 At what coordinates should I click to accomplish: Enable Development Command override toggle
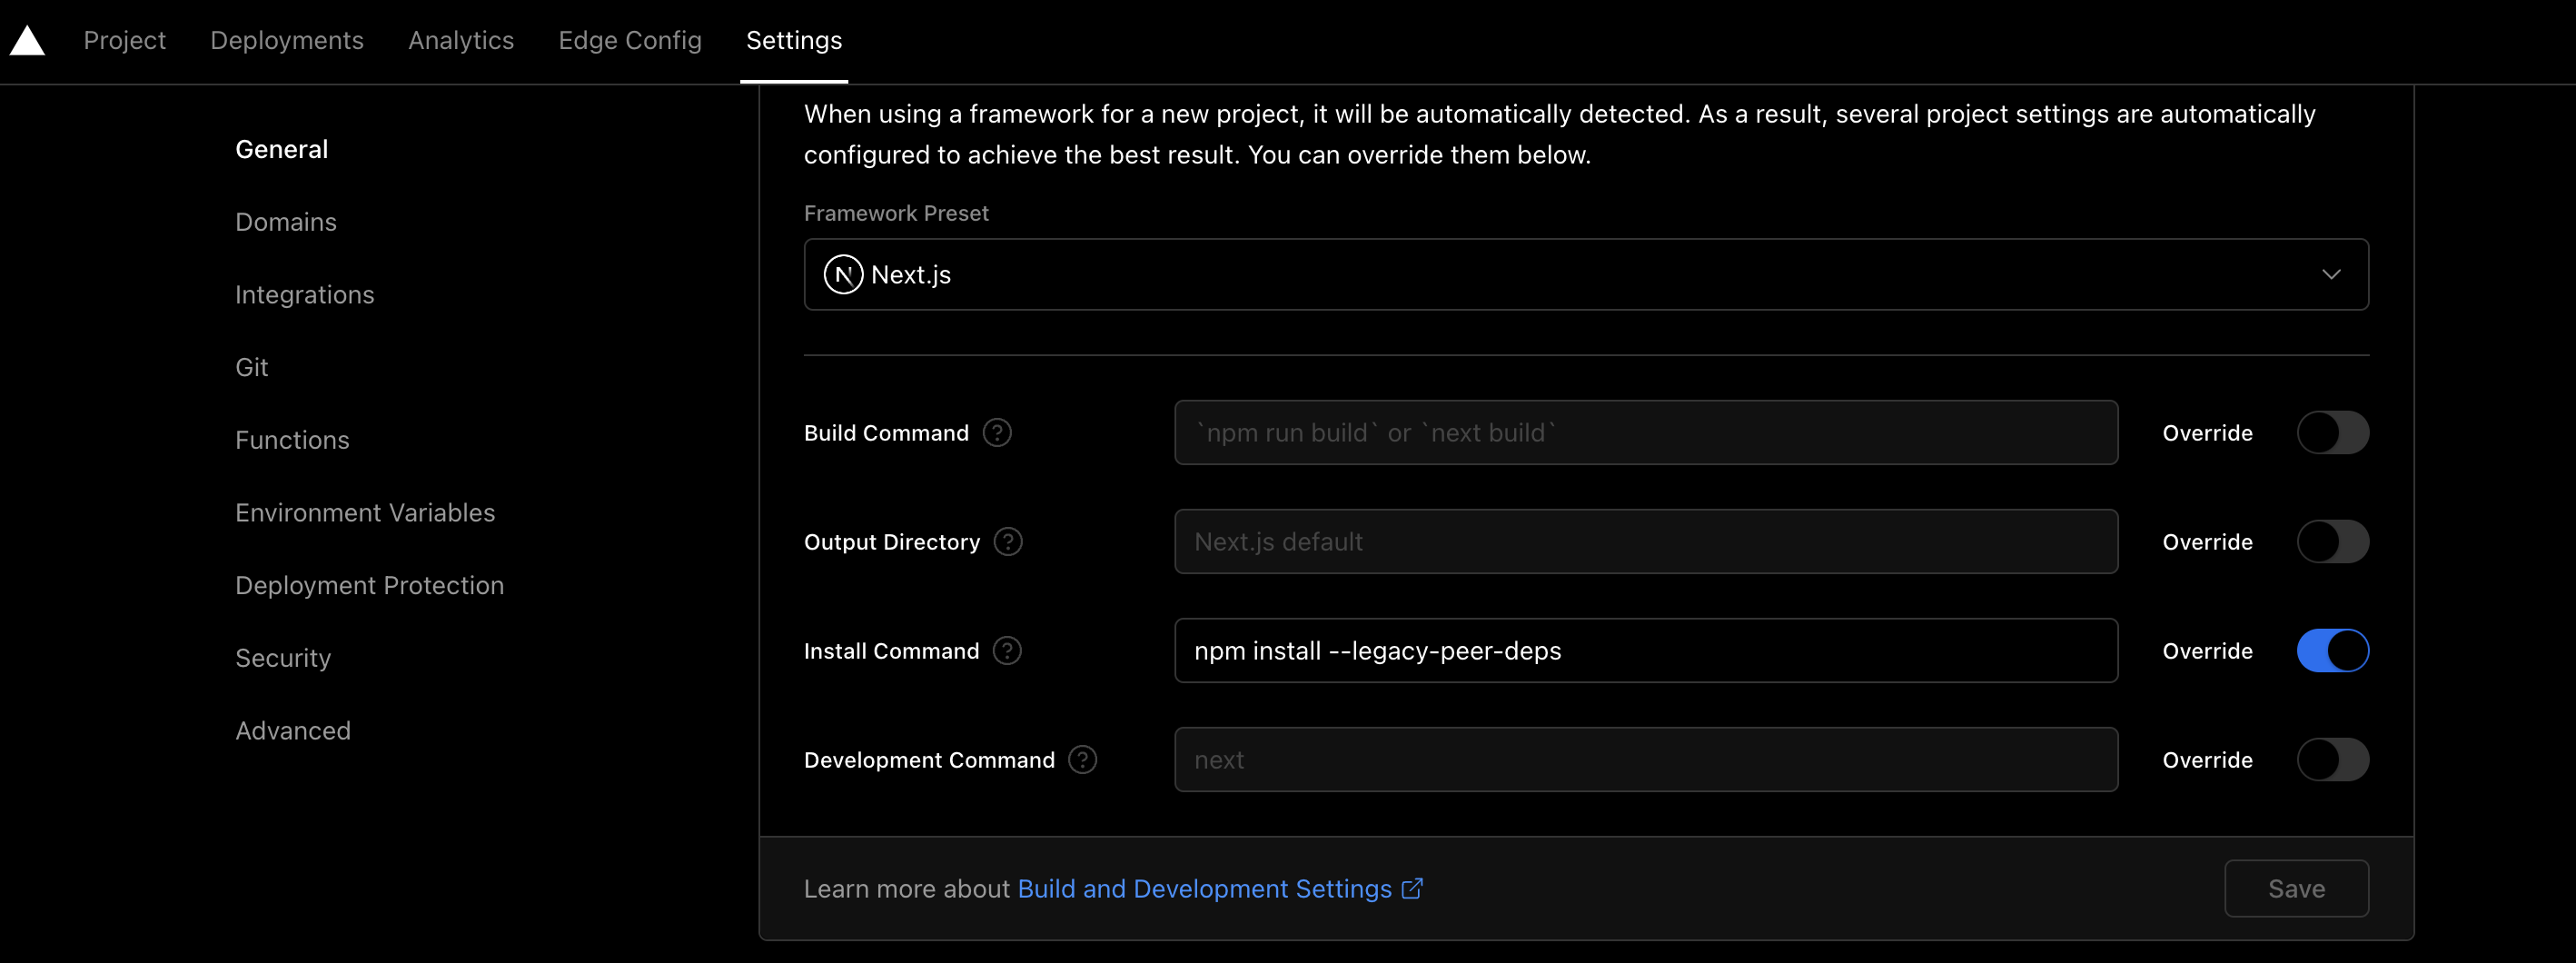click(x=2332, y=759)
